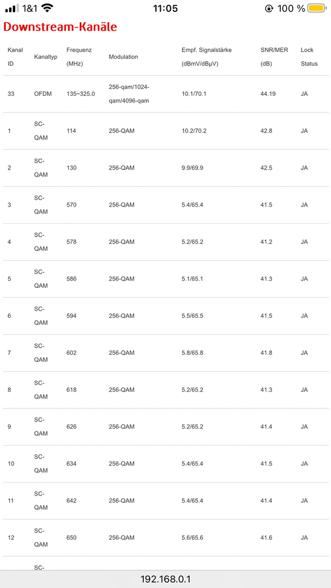Tap the yellow battery icon
Image resolution: width=331 pixels, height=588 pixels.
point(316,8)
